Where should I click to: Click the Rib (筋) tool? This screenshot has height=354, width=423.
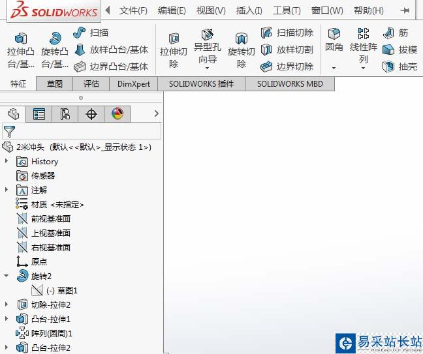tap(396, 33)
